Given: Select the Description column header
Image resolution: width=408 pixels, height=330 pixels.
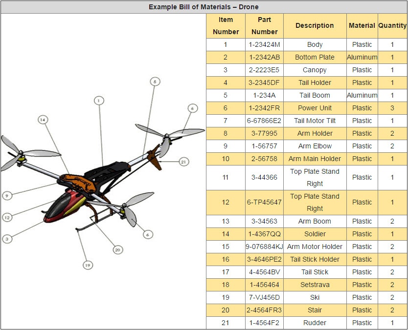Looking at the screenshot, I should click(315, 26).
